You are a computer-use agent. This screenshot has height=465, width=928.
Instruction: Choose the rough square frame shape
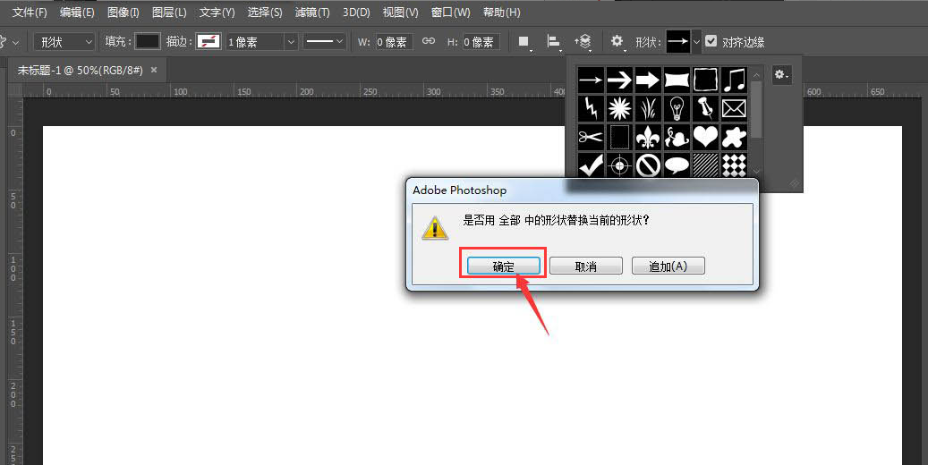coord(705,80)
